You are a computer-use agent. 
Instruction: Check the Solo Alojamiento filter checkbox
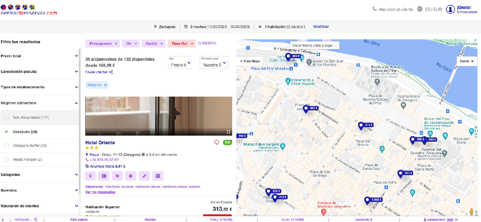pyautogui.click(x=6, y=118)
